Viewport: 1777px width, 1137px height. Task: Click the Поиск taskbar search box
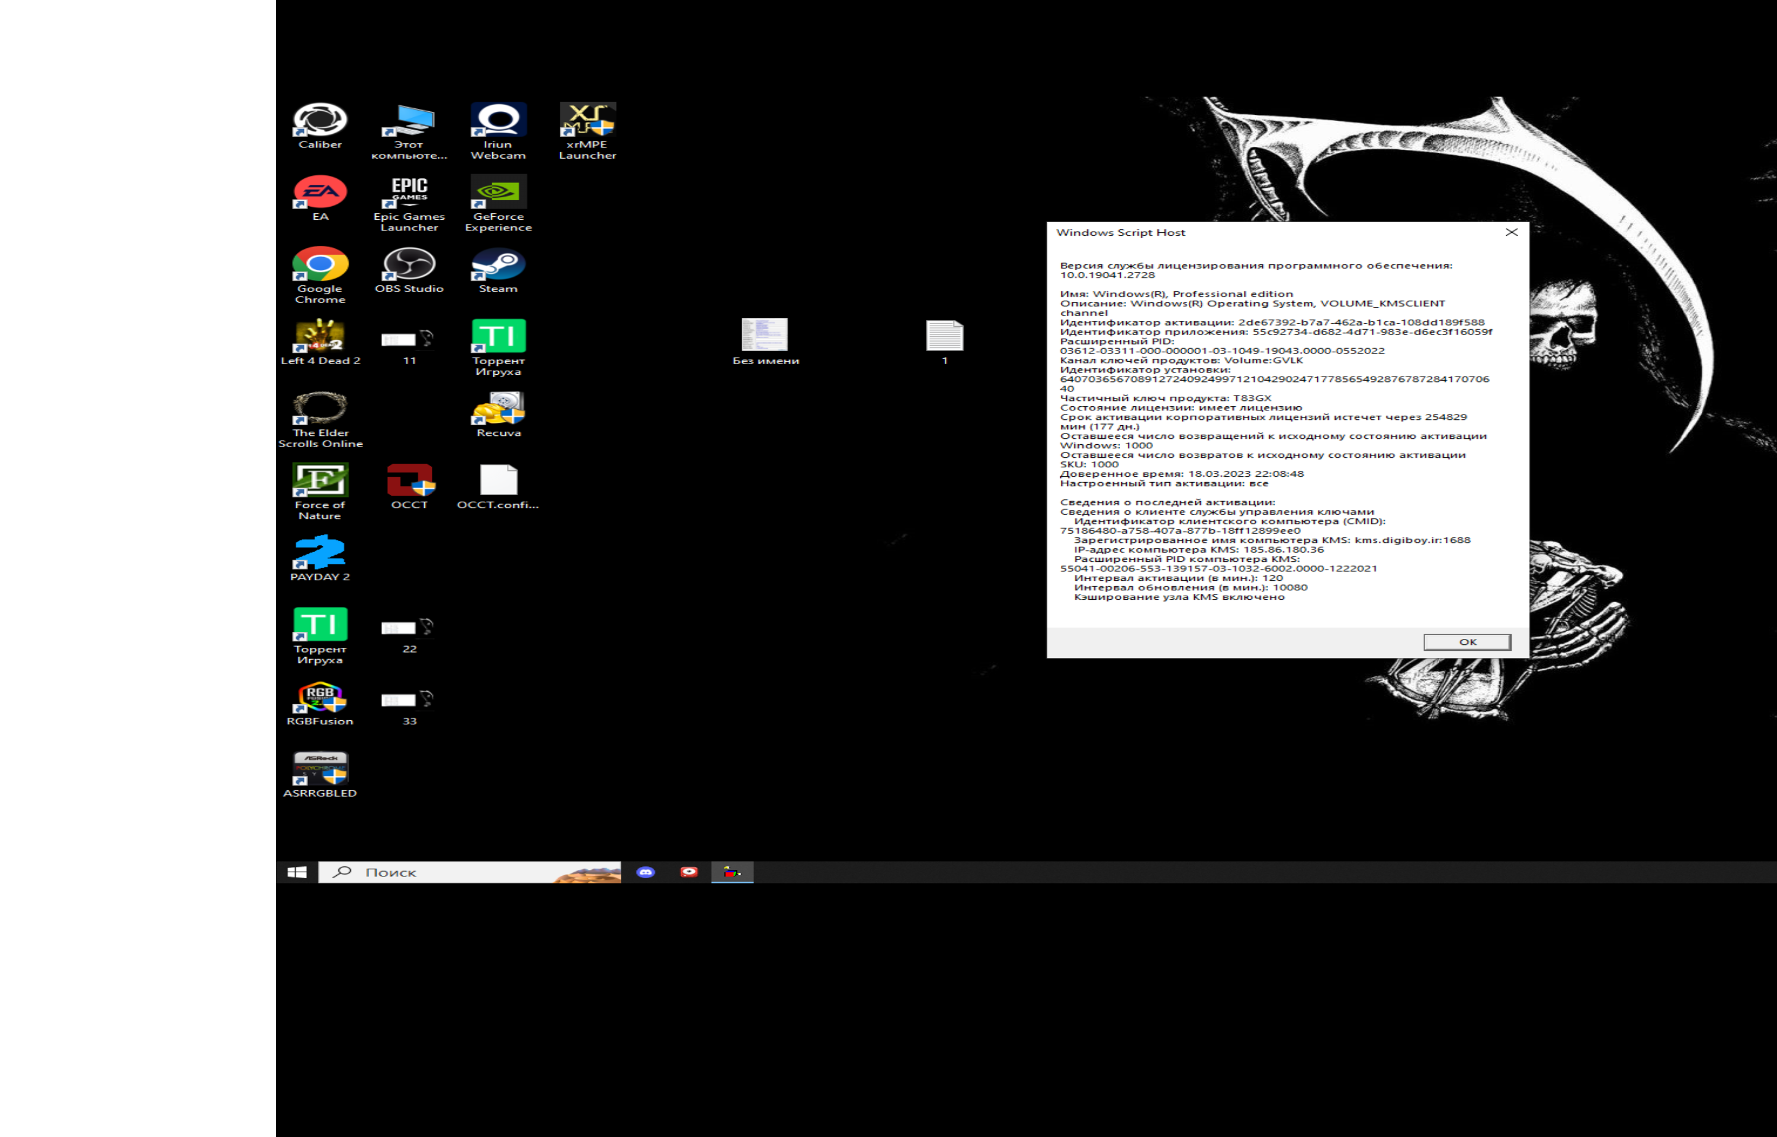pos(470,872)
